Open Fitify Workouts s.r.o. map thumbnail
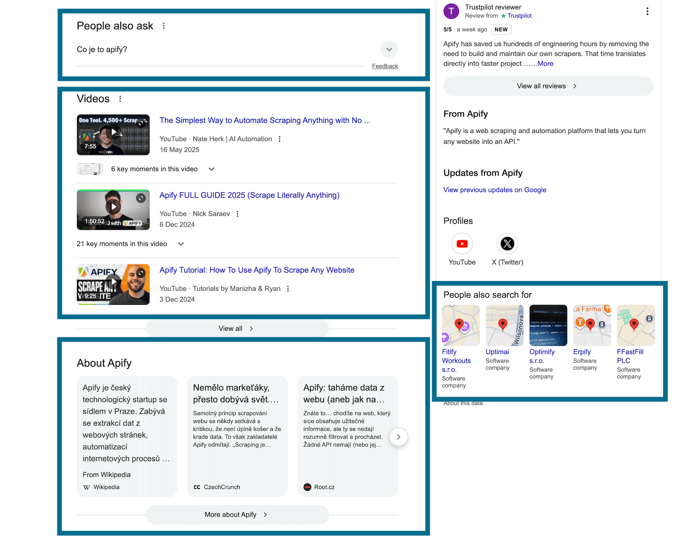The image size is (685, 549). (x=461, y=325)
